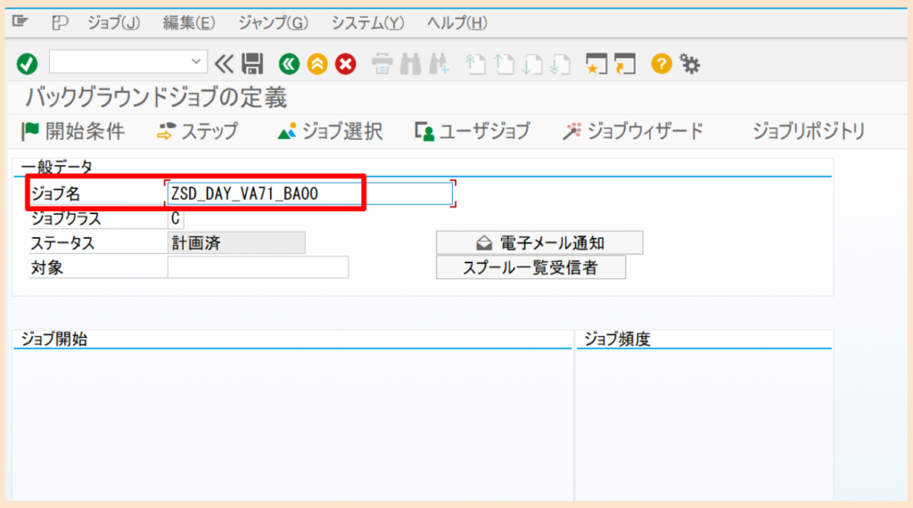Viewport: 913px width, 508px height.
Task: Open the 編集(E) menu
Action: (x=189, y=22)
